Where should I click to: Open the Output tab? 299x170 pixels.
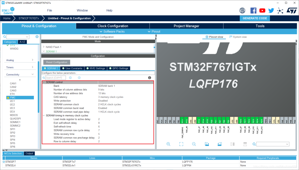coord(29,153)
